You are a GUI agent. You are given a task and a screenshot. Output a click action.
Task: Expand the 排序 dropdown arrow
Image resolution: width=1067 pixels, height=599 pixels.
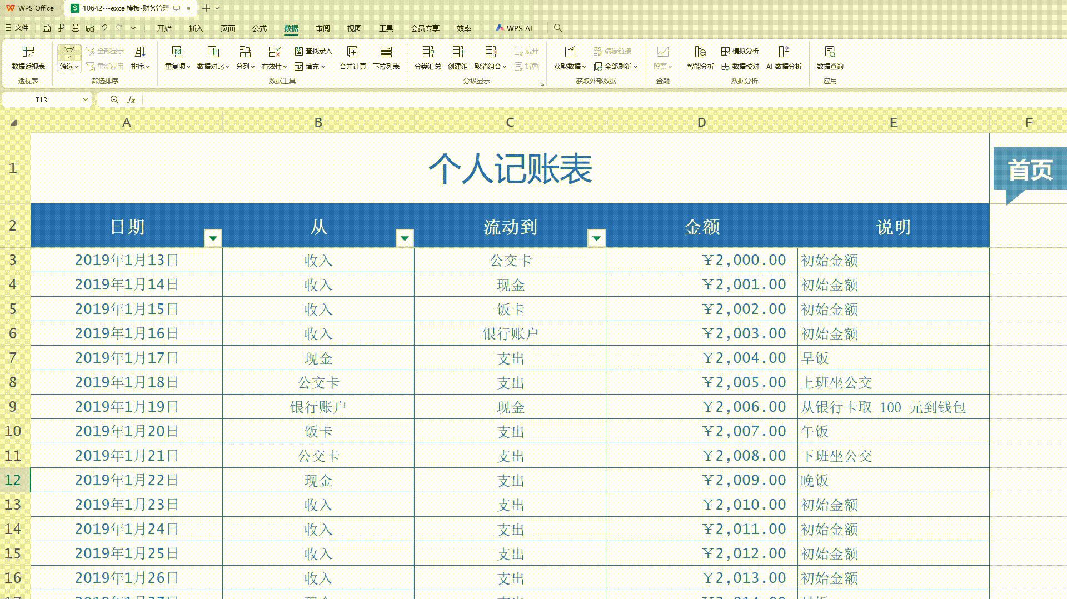tap(148, 67)
